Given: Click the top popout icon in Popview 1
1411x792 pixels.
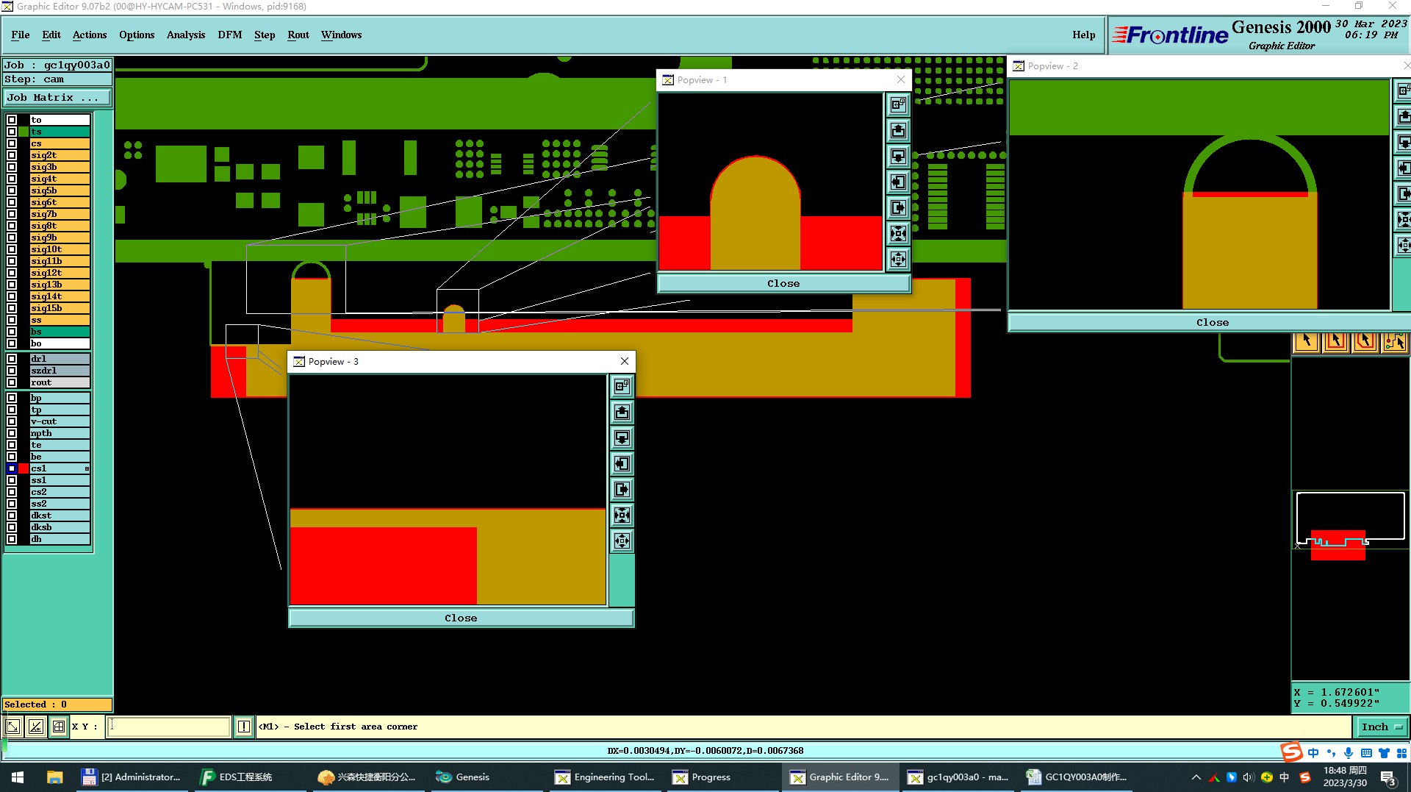Looking at the screenshot, I should 898,104.
